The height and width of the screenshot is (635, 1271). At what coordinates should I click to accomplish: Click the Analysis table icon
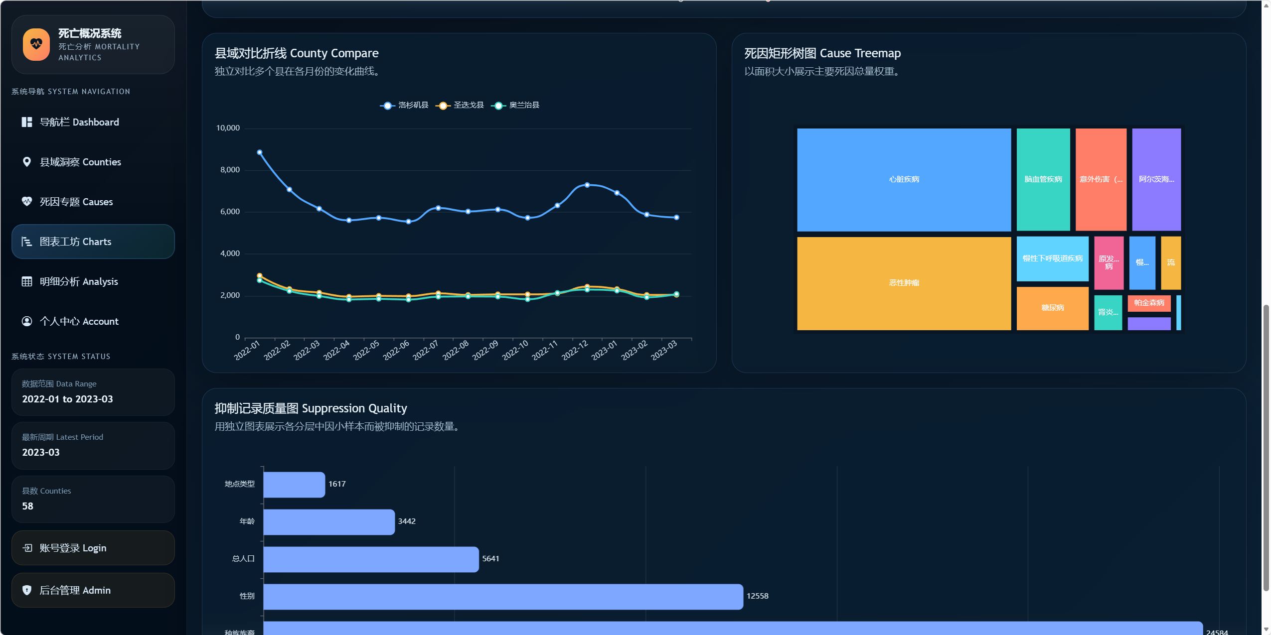coord(27,281)
